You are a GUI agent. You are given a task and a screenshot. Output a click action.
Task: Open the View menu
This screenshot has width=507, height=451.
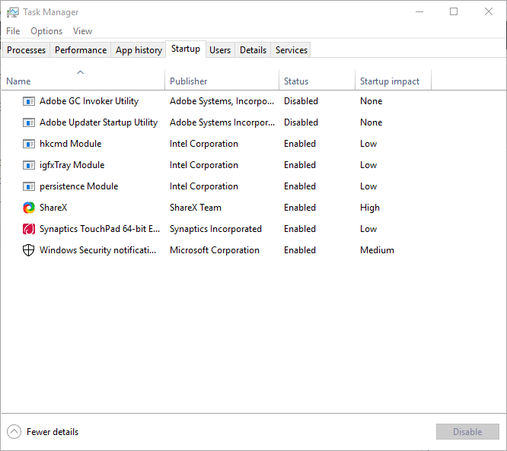(82, 31)
